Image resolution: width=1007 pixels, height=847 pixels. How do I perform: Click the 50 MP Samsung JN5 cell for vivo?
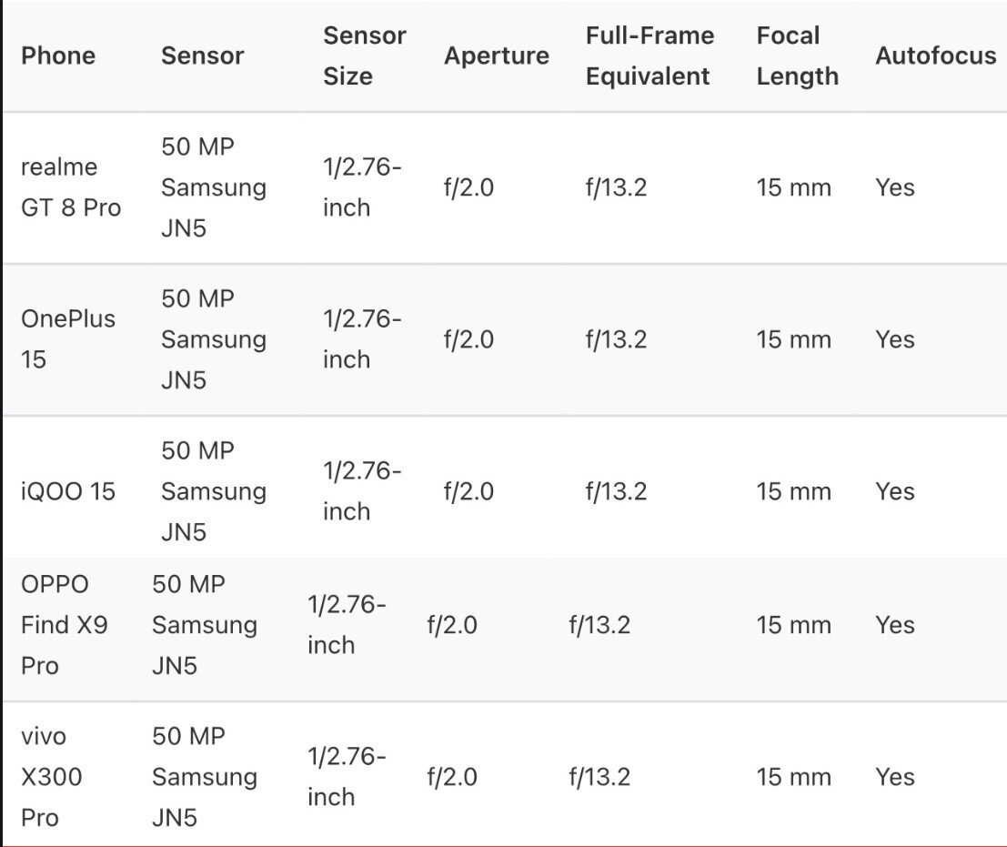[x=204, y=777]
